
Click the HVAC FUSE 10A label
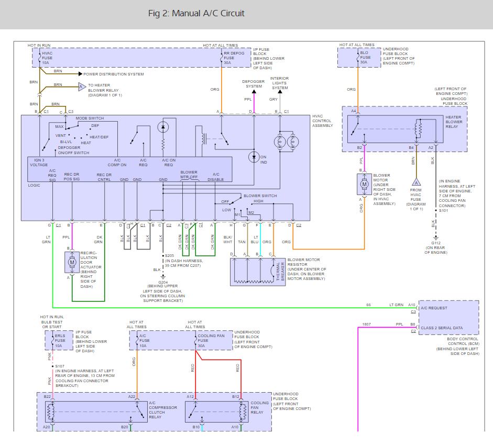tap(47, 58)
